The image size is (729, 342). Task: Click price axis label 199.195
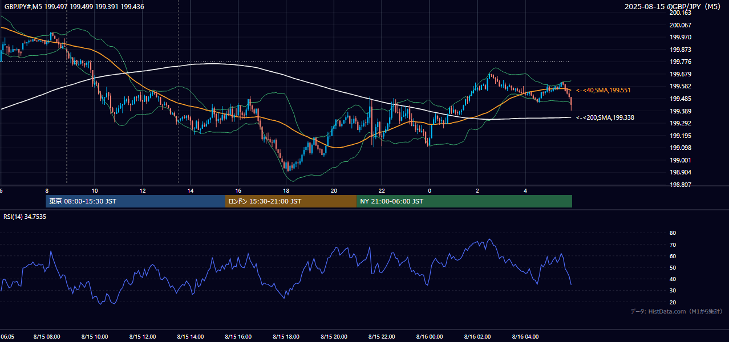click(680, 136)
